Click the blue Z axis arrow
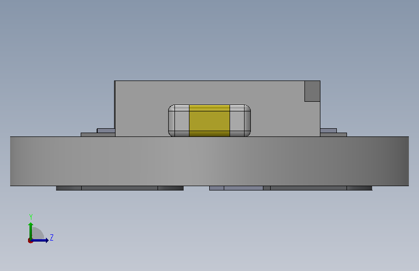The image size is (419, 271). (x=40, y=241)
